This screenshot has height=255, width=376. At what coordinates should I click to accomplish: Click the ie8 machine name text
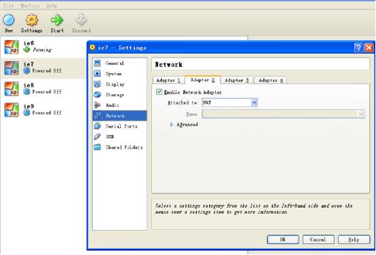click(x=29, y=85)
